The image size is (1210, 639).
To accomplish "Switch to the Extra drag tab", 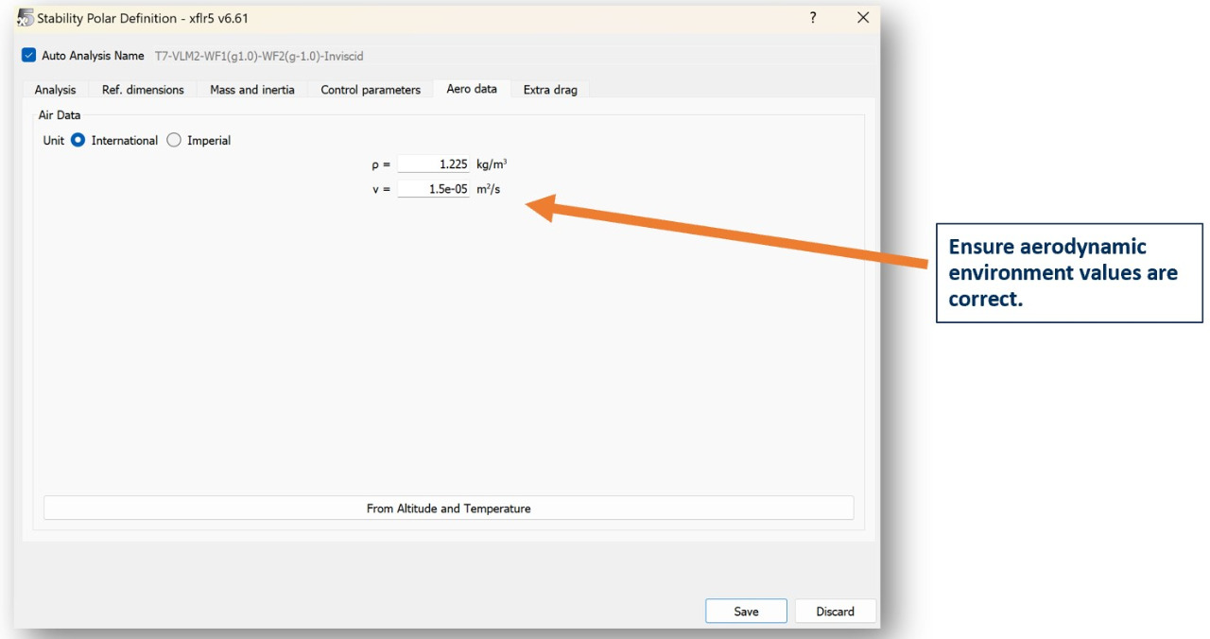I will coord(550,90).
